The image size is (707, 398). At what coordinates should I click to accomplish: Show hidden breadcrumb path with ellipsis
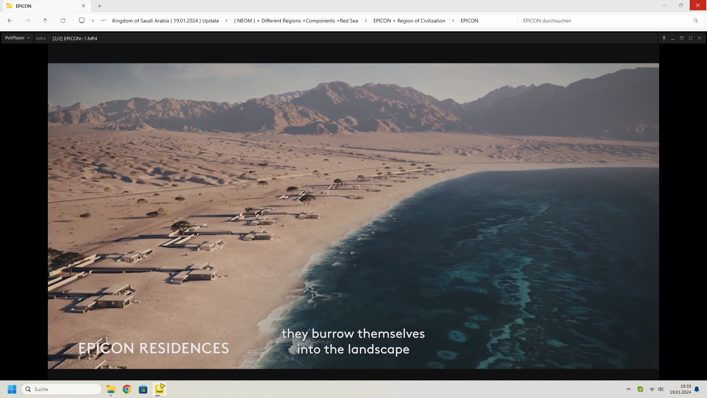103,21
